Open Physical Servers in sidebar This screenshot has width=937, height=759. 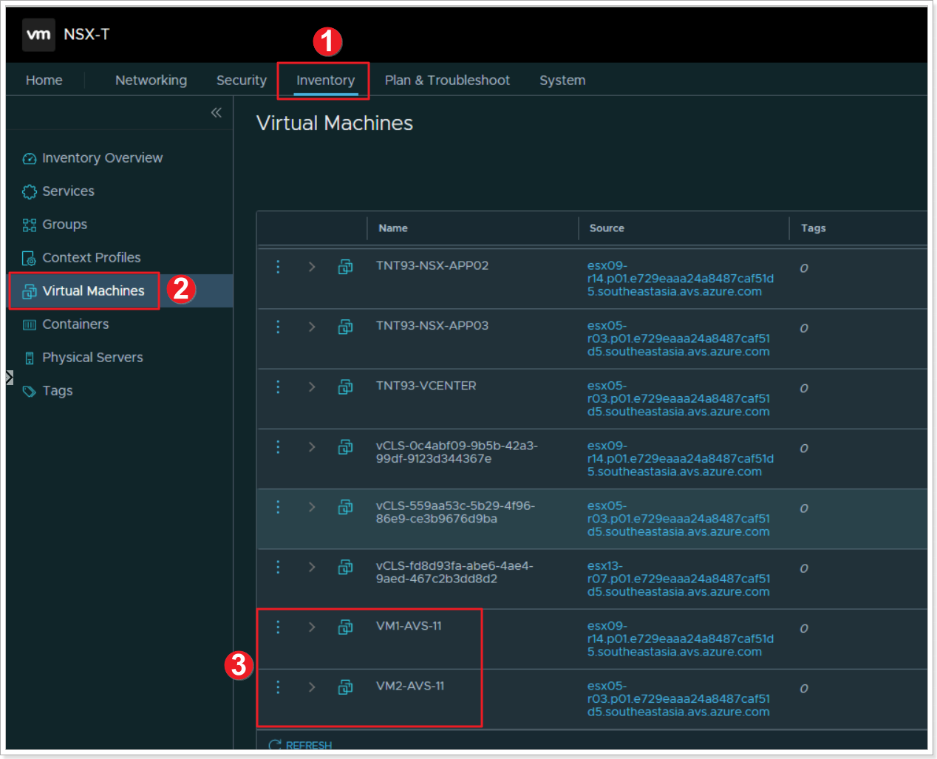click(x=92, y=358)
